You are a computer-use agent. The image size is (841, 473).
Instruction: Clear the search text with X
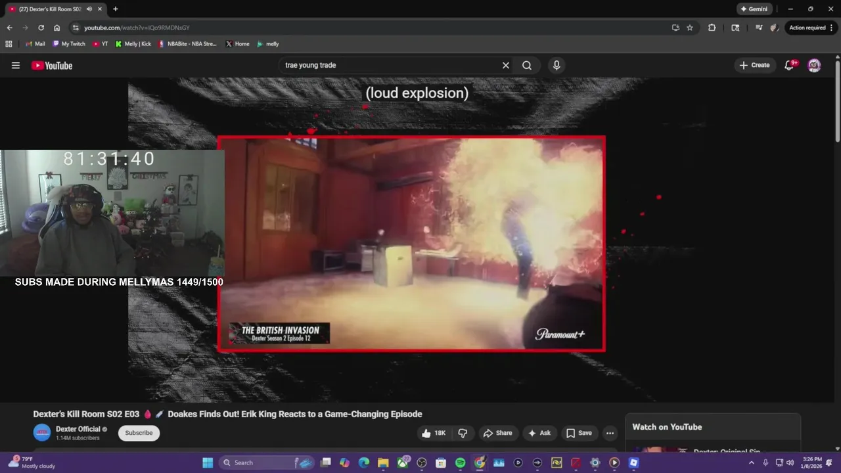(x=506, y=65)
